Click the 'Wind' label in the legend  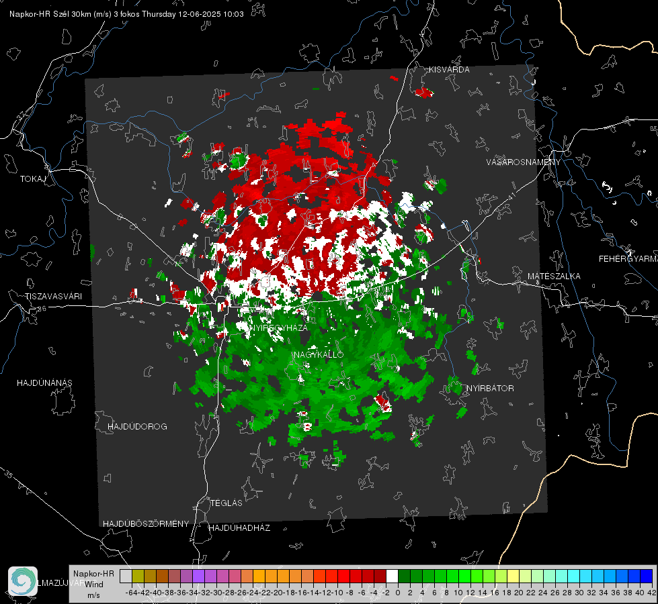click(94, 585)
